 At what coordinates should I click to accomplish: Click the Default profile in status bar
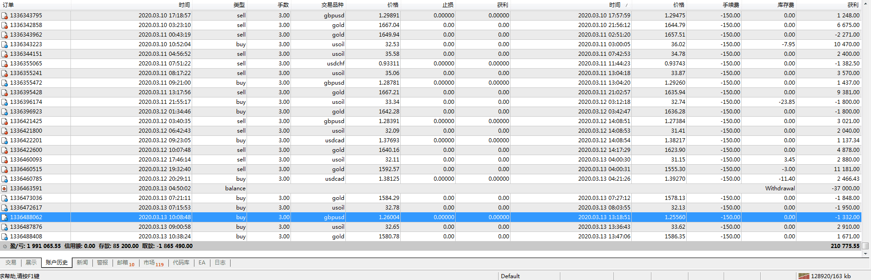click(510, 276)
